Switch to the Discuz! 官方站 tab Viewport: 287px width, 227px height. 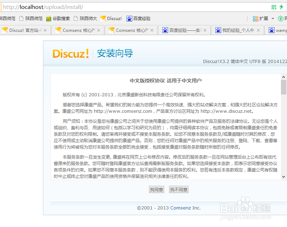21,30
